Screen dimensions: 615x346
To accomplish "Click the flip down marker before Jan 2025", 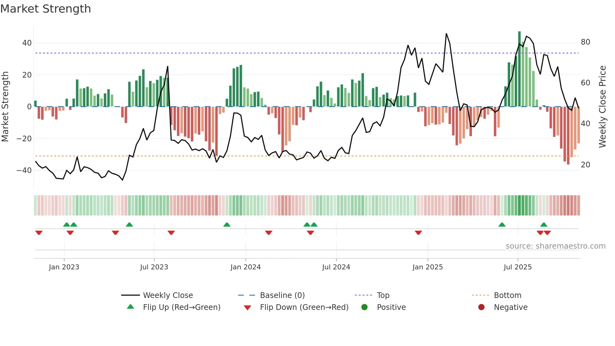I will 418,233.
